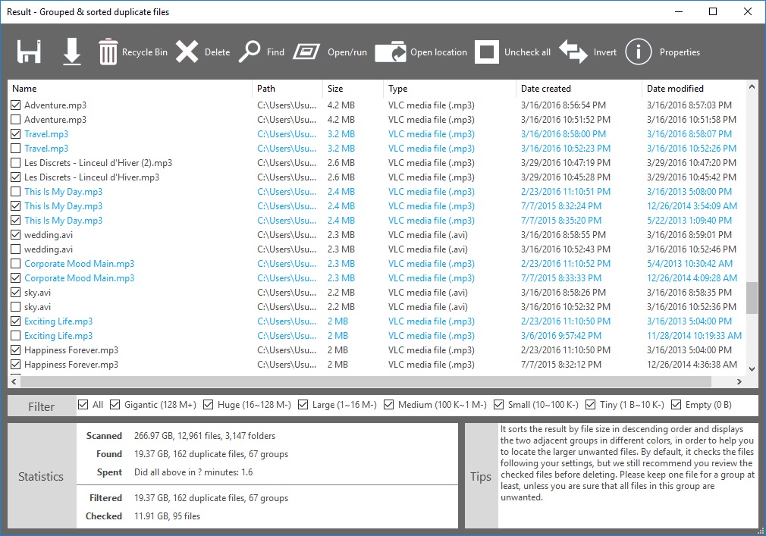The image size is (766, 536).
Task: Click the Find toolbar label
Action: coord(275,52)
